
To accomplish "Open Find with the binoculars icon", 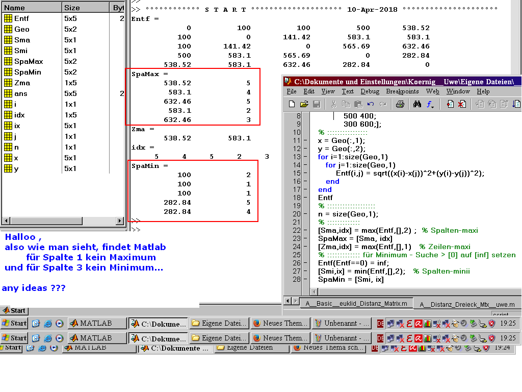I will [x=417, y=104].
